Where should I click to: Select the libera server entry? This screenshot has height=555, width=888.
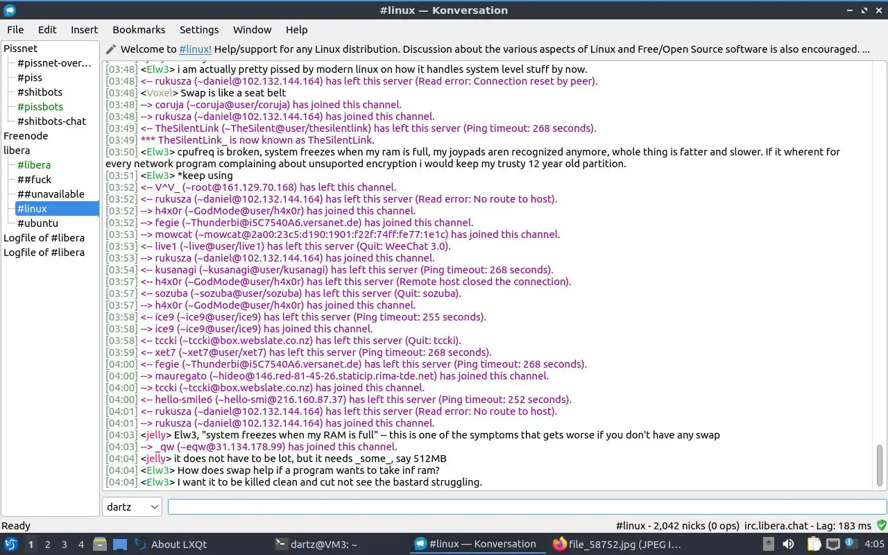point(17,151)
